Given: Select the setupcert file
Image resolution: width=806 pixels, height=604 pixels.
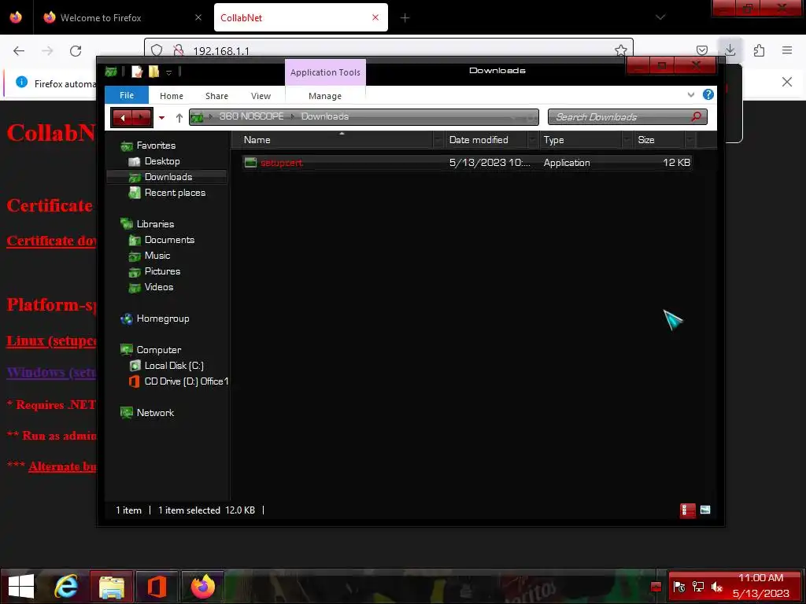Looking at the screenshot, I should 468,163.
